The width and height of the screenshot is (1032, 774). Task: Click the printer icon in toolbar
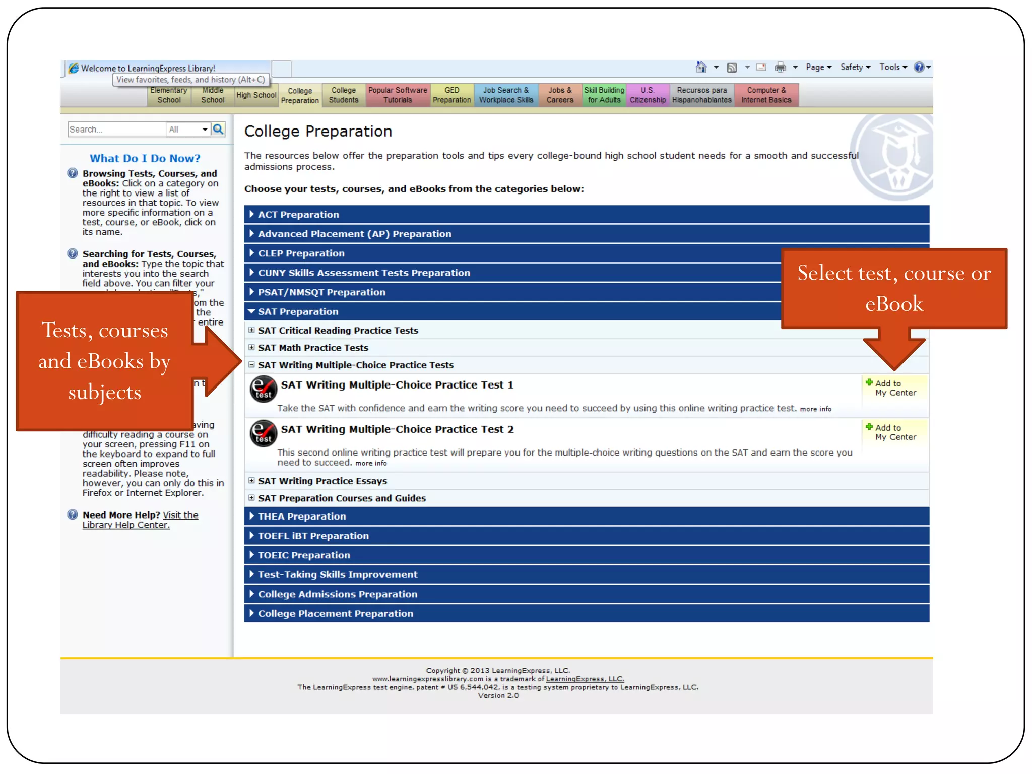click(x=780, y=67)
